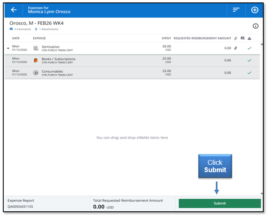Sort by the Date column header

[x=16, y=38]
